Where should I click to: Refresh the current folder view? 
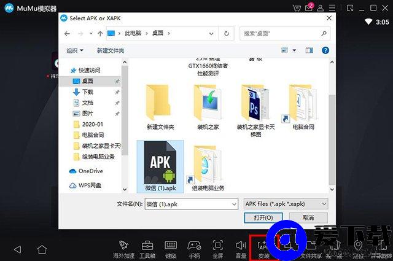[227, 33]
